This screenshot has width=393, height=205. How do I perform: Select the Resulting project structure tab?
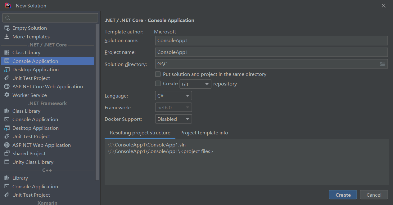tap(140, 133)
